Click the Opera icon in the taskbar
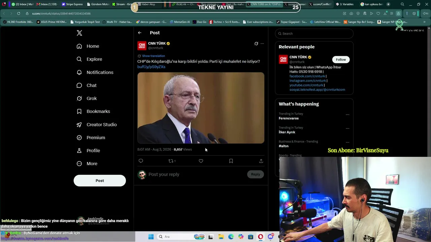The width and height of the screenshot is (431, 242). (x=261, y=237)
